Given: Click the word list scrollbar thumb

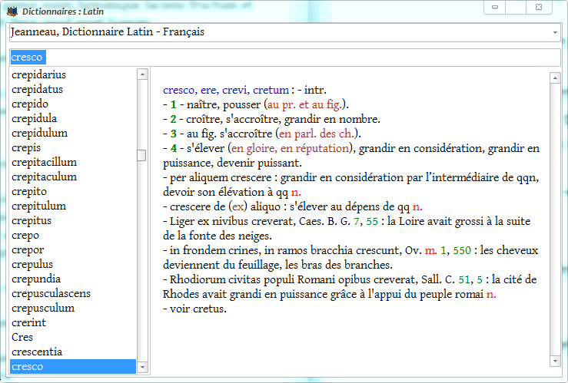Looking at the screenshot, I should tap(141, 155).
